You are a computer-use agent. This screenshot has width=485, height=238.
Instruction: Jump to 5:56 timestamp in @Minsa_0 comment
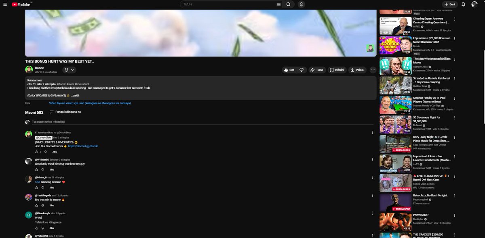(37, 182)
